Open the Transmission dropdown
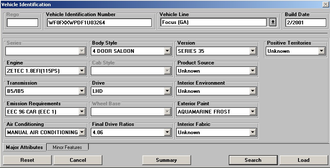Viewport: 330px width, 168px height. [x=82, y=91]
